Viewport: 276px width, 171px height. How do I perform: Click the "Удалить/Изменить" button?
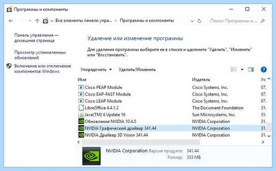pos(137,70)
